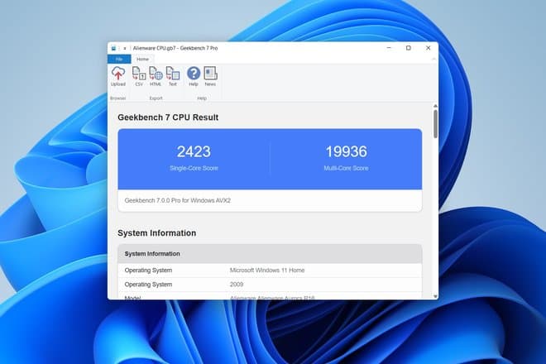Maximize the Geekbench window
Screen dimensions: 546x364
tap(409, 48)
